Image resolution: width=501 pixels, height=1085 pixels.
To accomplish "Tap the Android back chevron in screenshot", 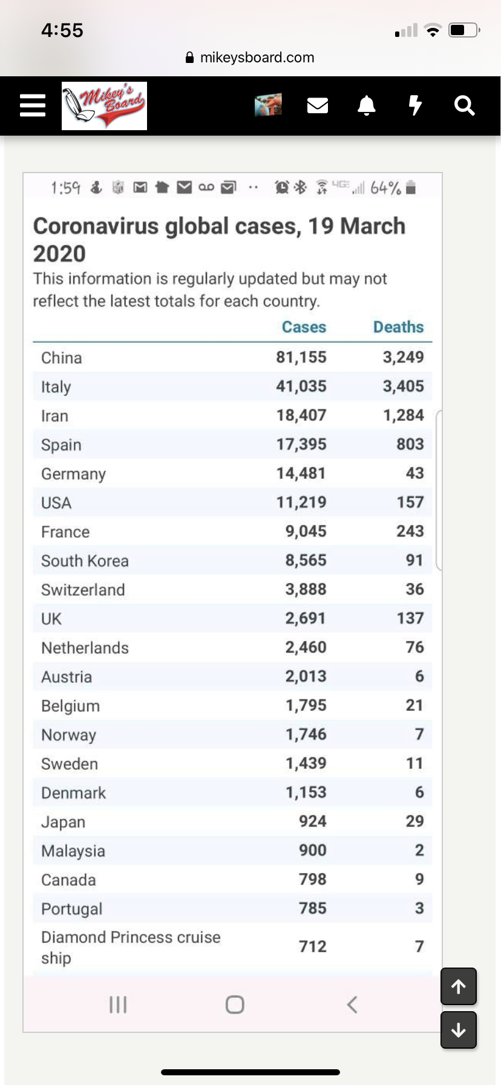I will point(352,1004).
